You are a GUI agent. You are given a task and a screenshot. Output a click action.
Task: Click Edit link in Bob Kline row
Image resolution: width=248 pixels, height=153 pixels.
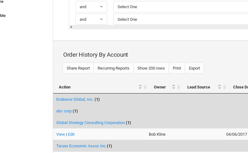(71, 134)
